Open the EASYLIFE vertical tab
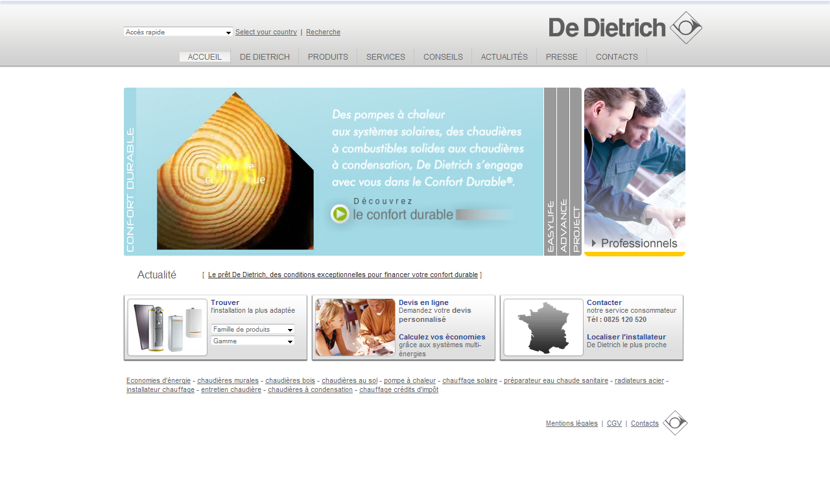The width and height of the screenshot is (830, 477). 550,172
